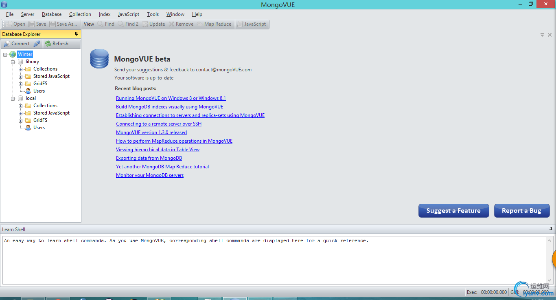
Task: Open the replica-sets connections blog link
Action: pos(190,115)
